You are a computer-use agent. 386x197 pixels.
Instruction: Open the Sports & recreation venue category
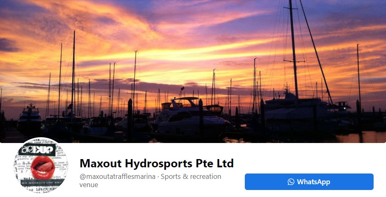[150, 181]
